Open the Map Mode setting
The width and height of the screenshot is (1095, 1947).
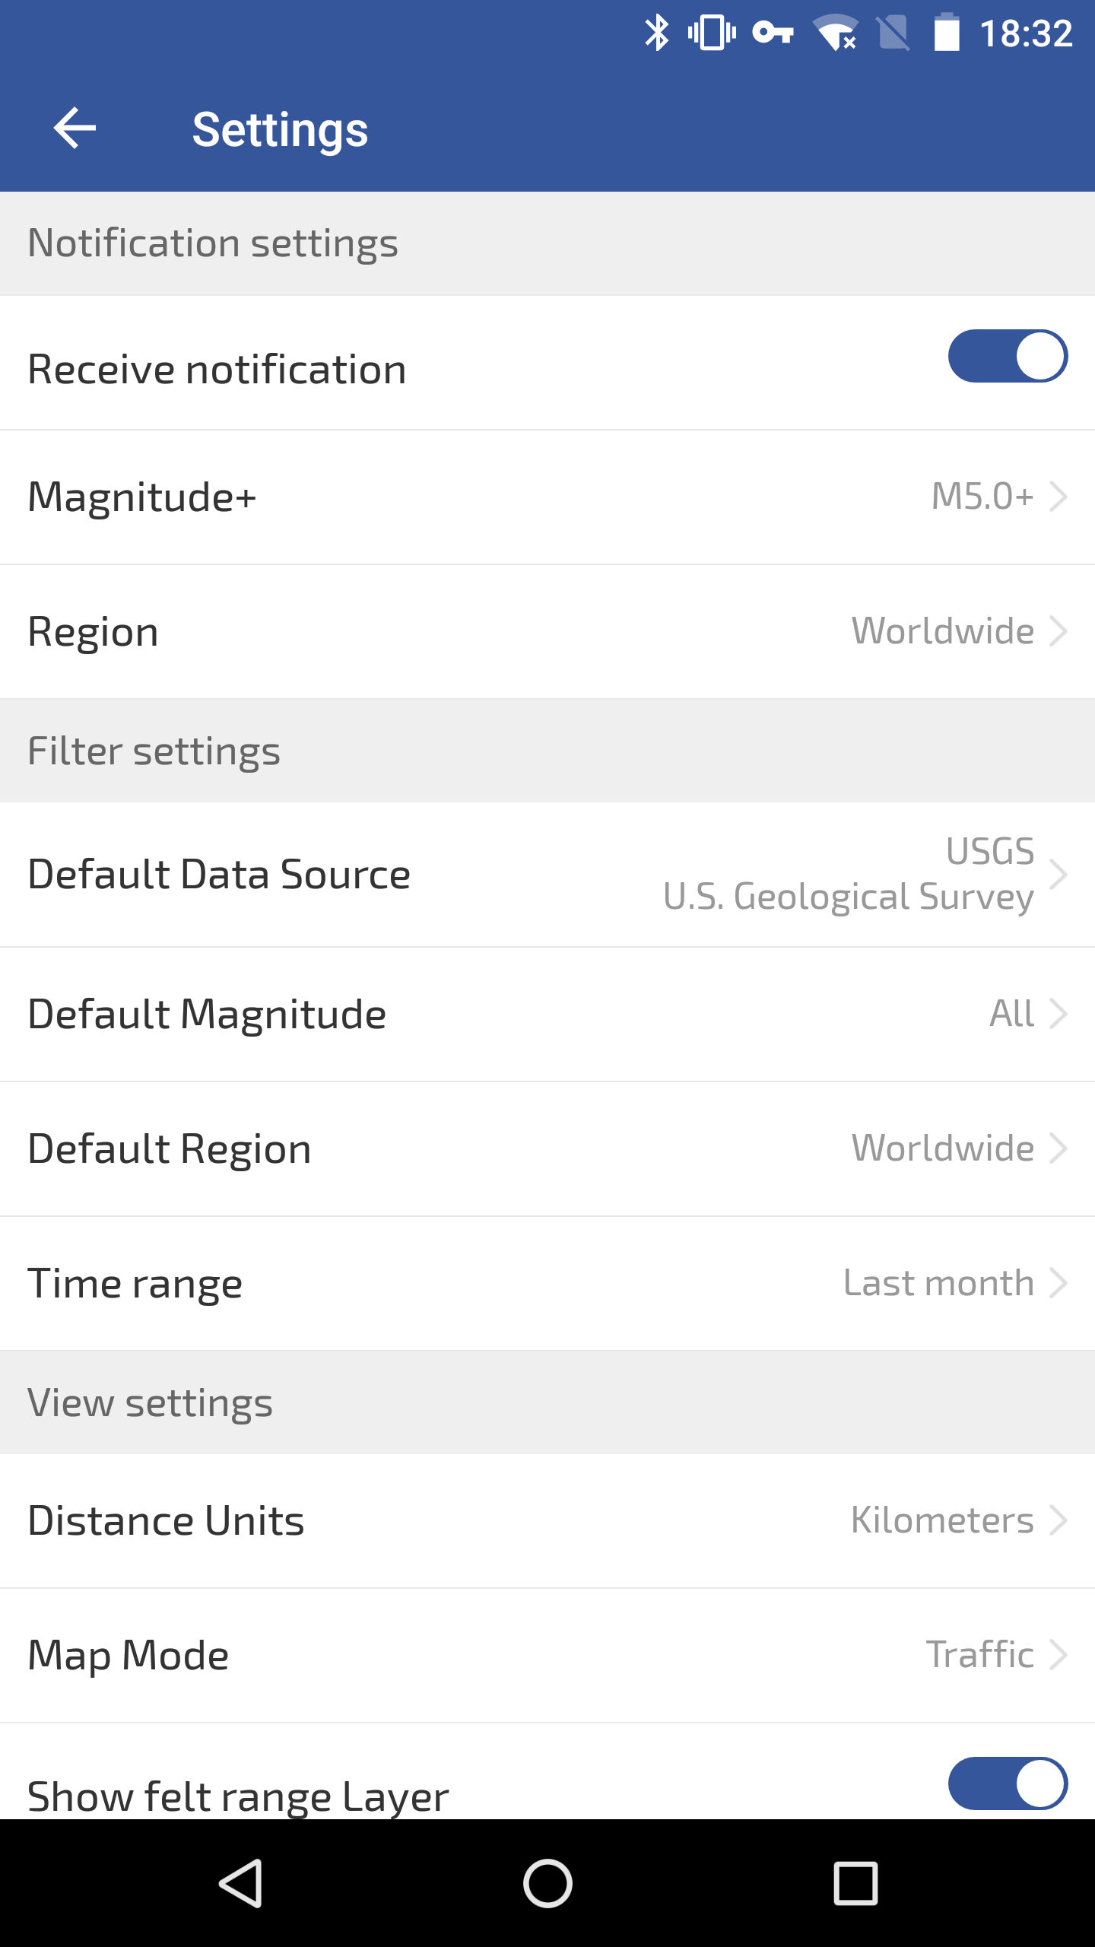click(x=547, y=1655)
